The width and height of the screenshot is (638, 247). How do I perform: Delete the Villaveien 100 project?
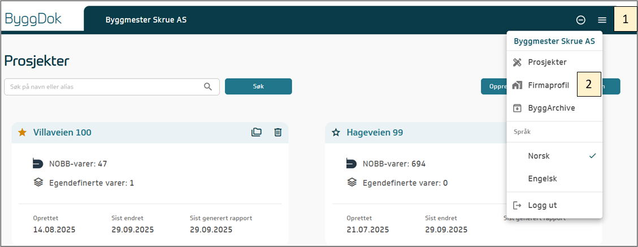[x=277, y=132]
